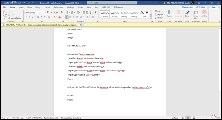Image resolution: width=222 pixels, height=120 pixels.
Task: Open the font size dropdown
Action: click(45, 13)
